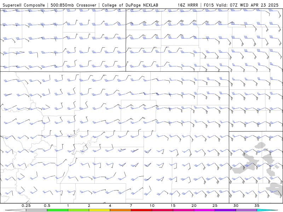Click the 30 color scale label
This screenshot has height=212, width=283.
click(236, 206)
